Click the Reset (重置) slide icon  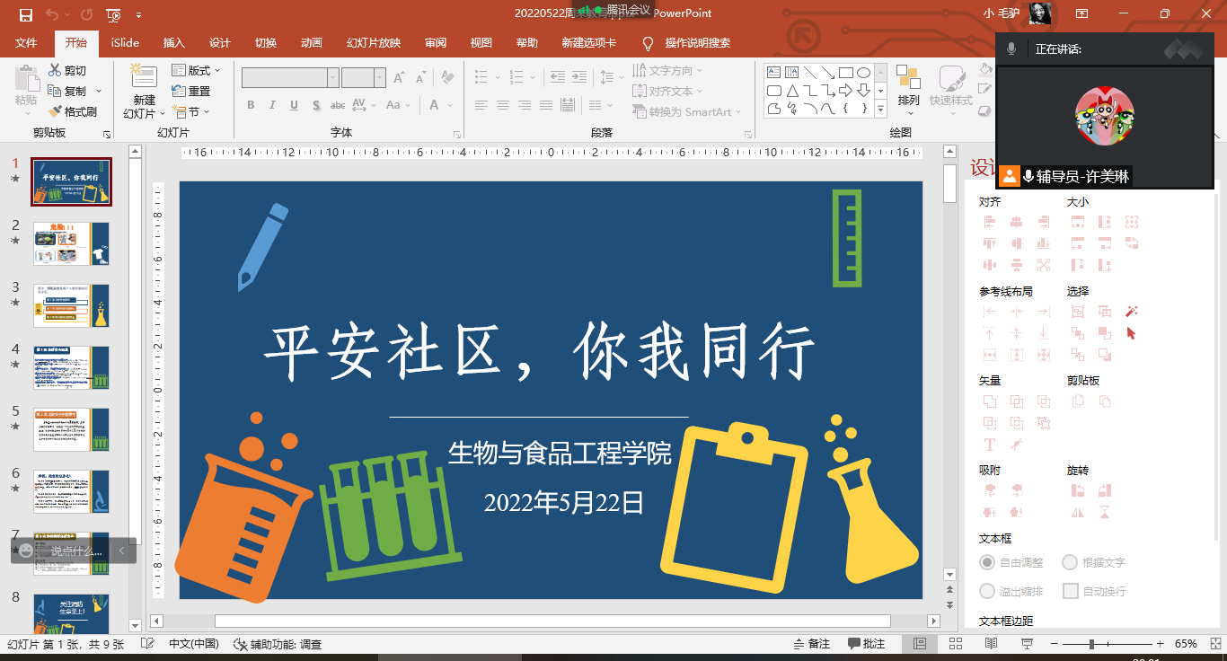pyautogui.click(x=179, y=91)
